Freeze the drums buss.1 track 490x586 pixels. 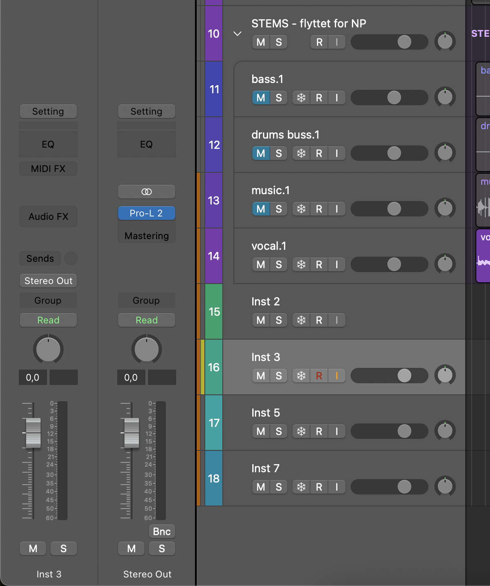pyautogui.click(x=301, y=153)
